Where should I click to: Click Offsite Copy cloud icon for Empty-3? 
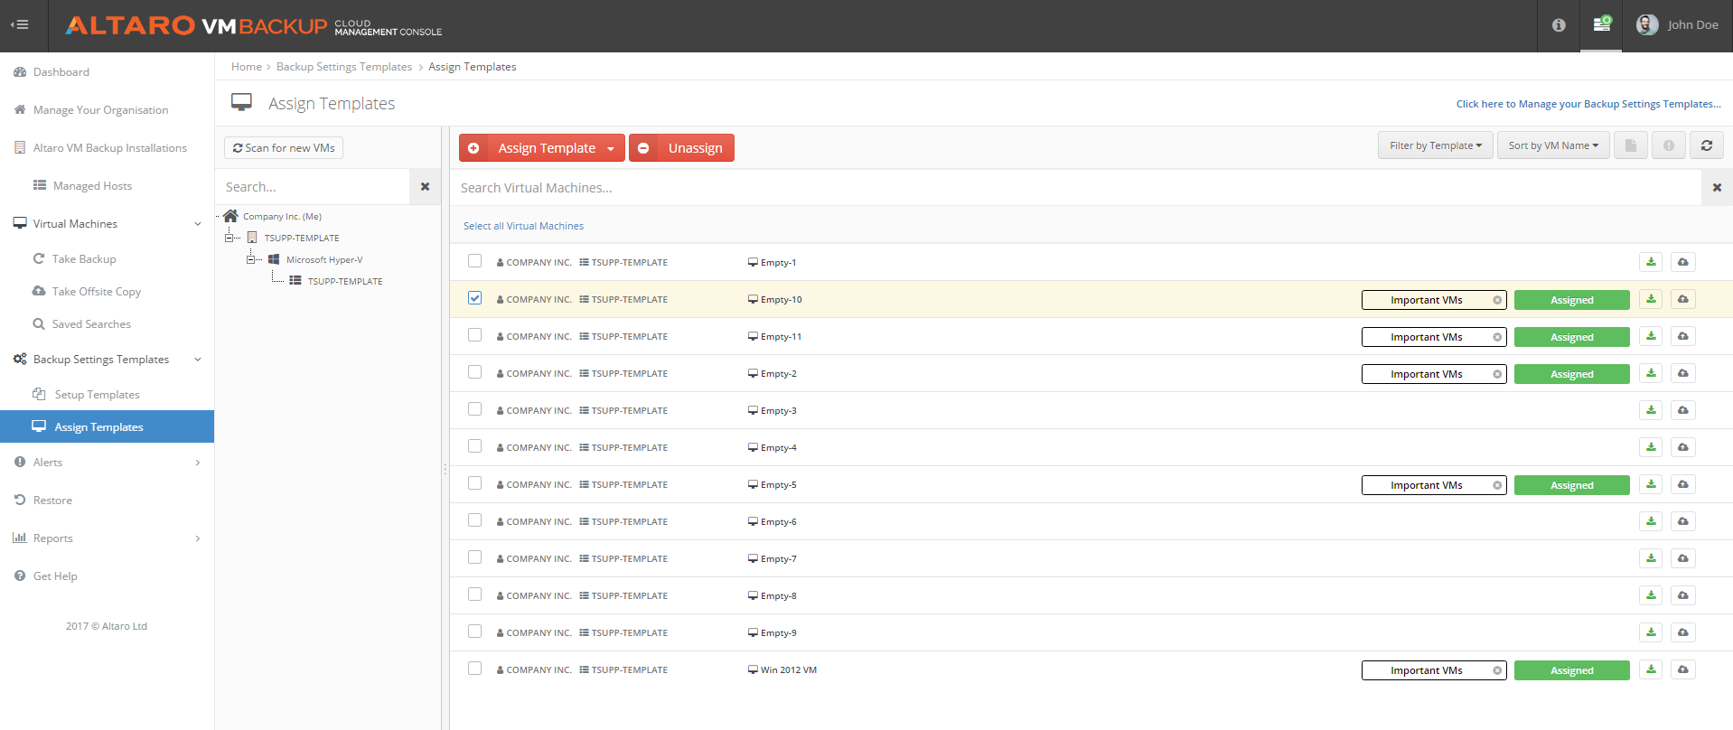[1682, 410]
